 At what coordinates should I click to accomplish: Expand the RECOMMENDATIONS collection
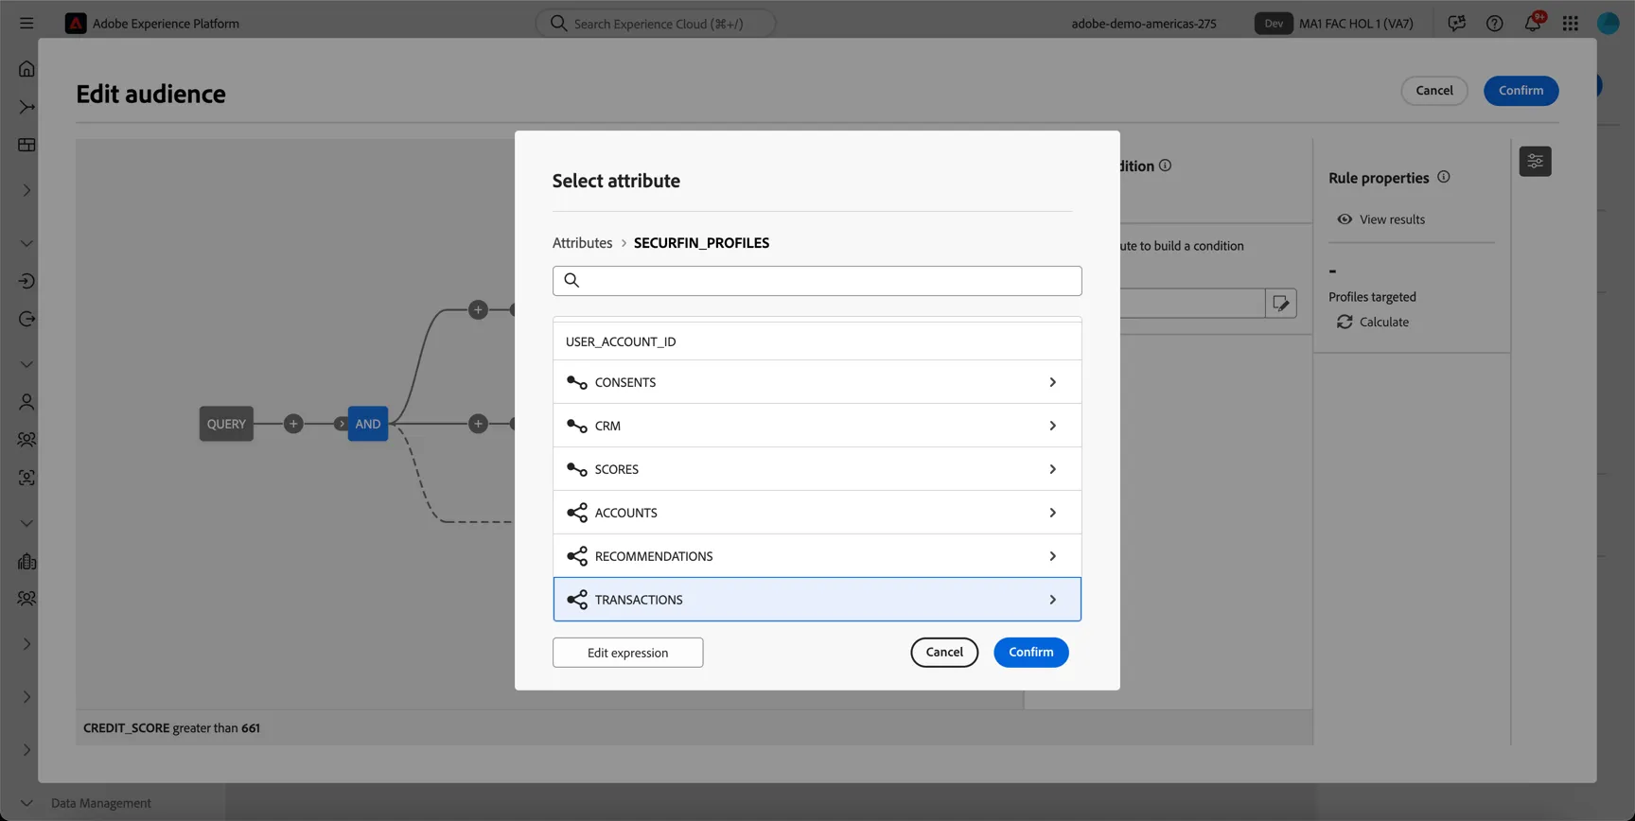pos(817,556)
